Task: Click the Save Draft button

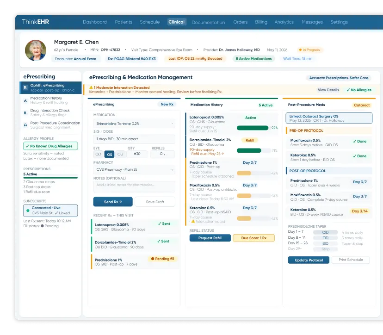Action: tap(155, 202)
